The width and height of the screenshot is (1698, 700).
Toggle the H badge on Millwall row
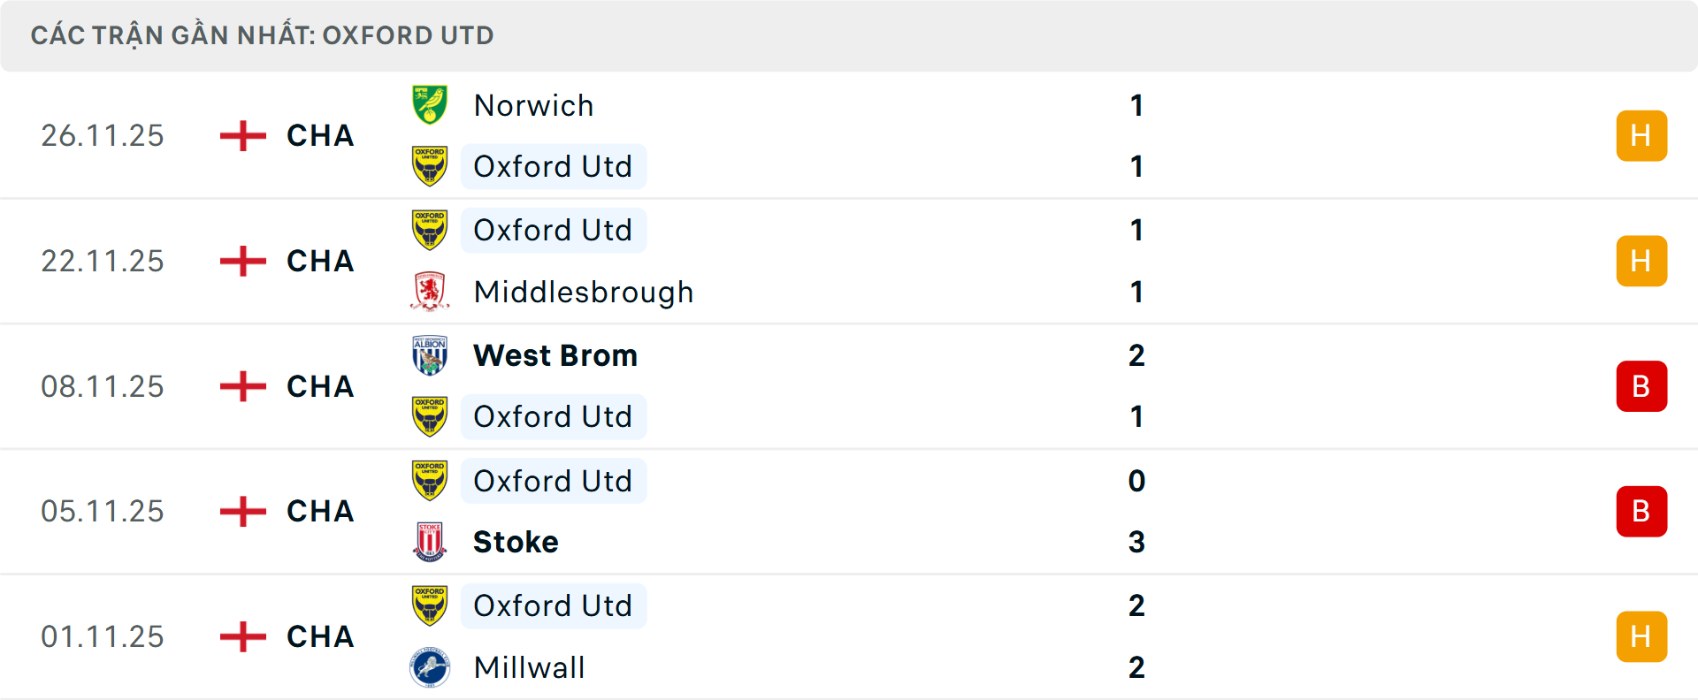click(1641, 636)
